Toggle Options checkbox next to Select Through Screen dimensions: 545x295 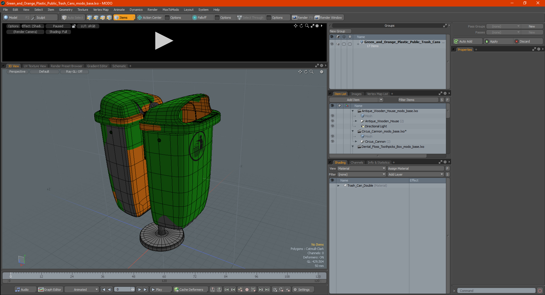click(269, 18)
